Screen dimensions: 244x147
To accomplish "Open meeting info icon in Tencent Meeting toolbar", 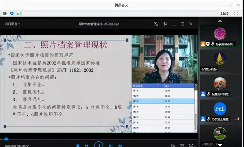I will [5, 13].
